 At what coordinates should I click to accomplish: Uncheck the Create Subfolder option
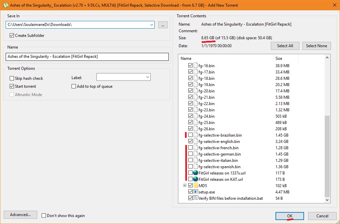coord(12,36)
